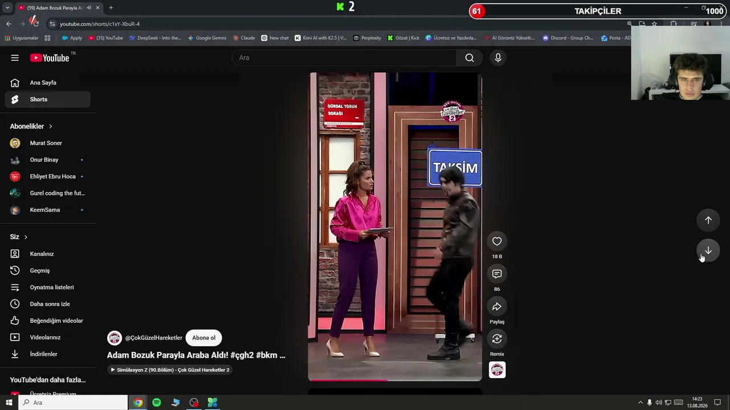Like the short with the heart icon

pos(497,241)
